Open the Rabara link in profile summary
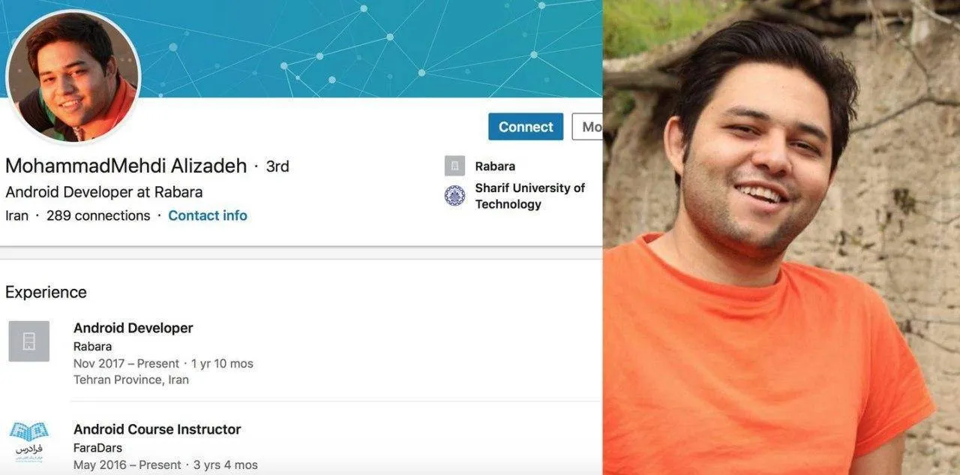Image resolution: width=960 pixels, height=475 pixels. [x=495, y=166]
